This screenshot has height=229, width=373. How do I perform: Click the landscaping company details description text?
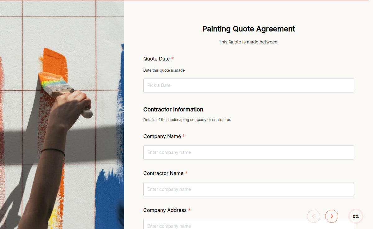click(x=187, y=119)
